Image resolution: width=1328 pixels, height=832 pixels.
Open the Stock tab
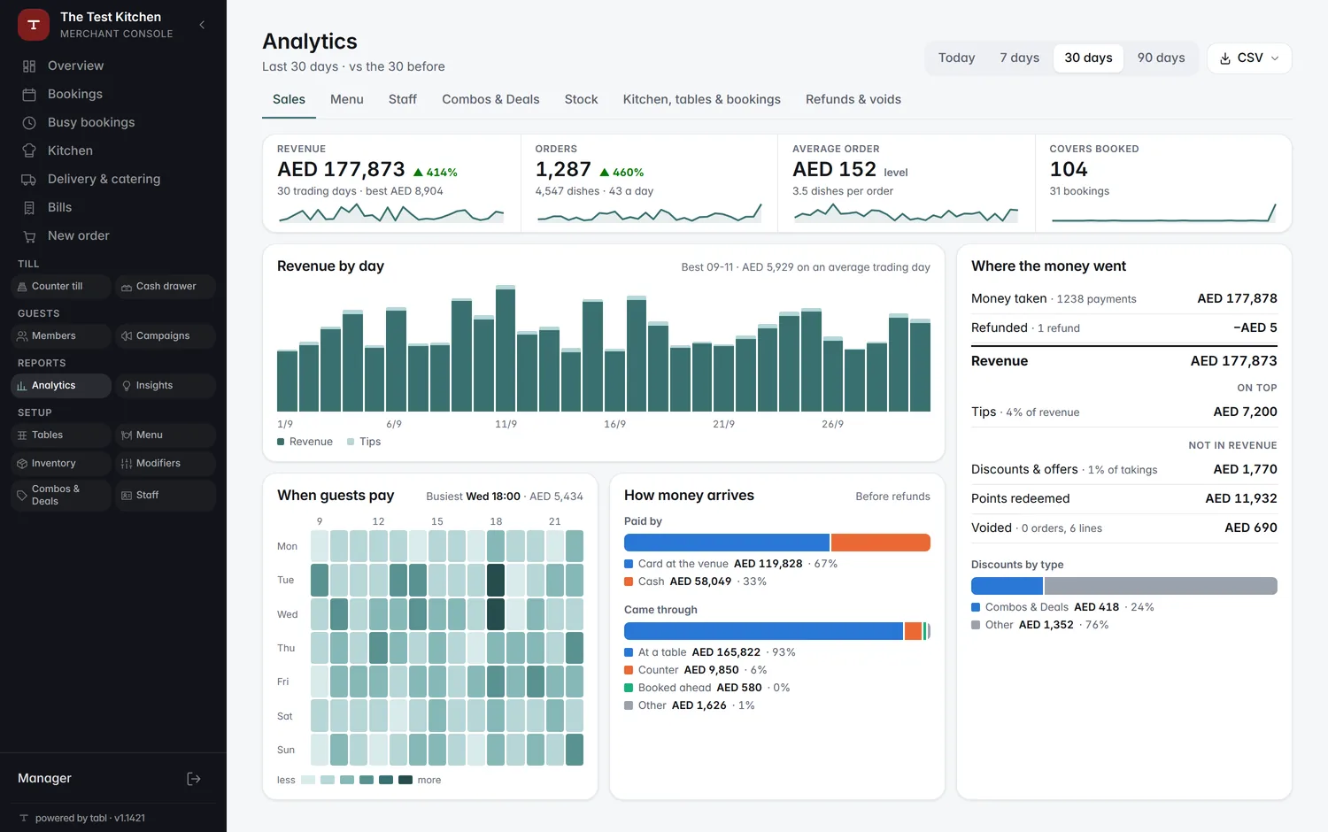[x=582, y=100]
